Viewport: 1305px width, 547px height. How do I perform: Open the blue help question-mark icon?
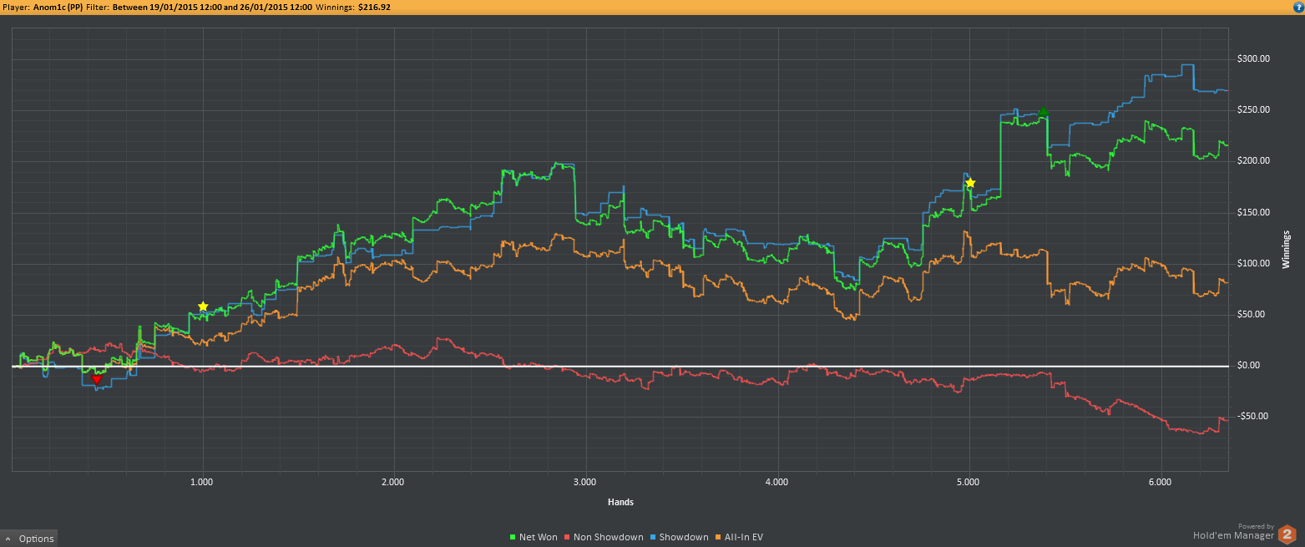click(1298, 7)
